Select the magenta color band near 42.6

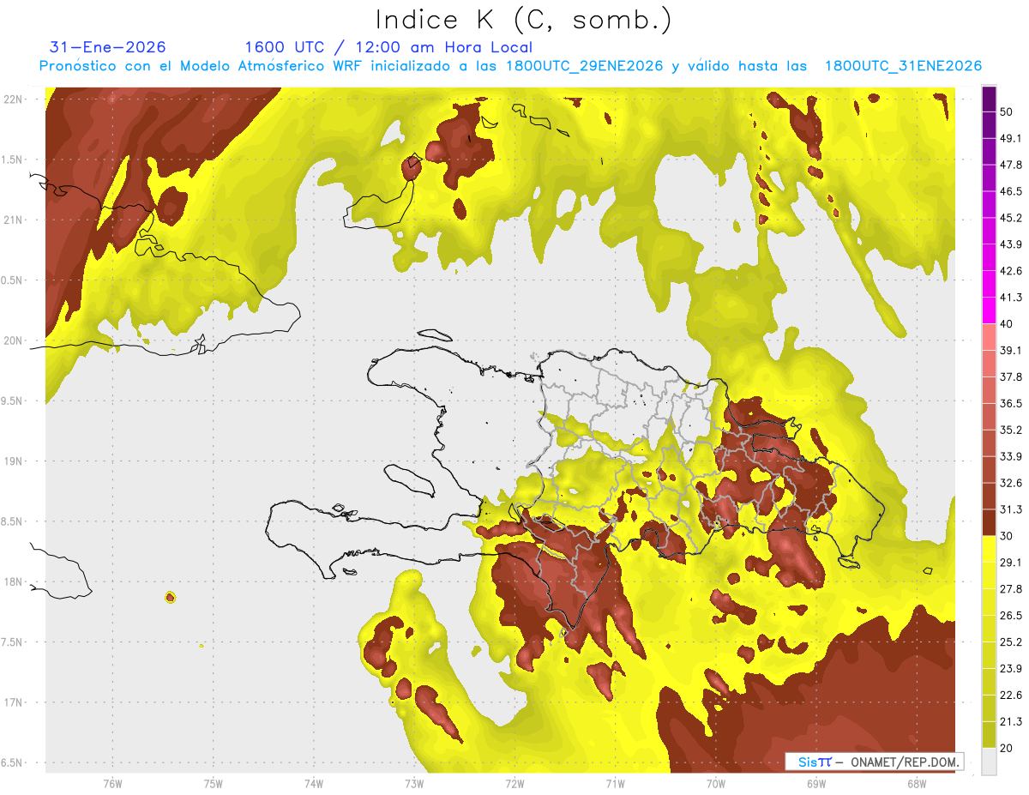[989, 271]
